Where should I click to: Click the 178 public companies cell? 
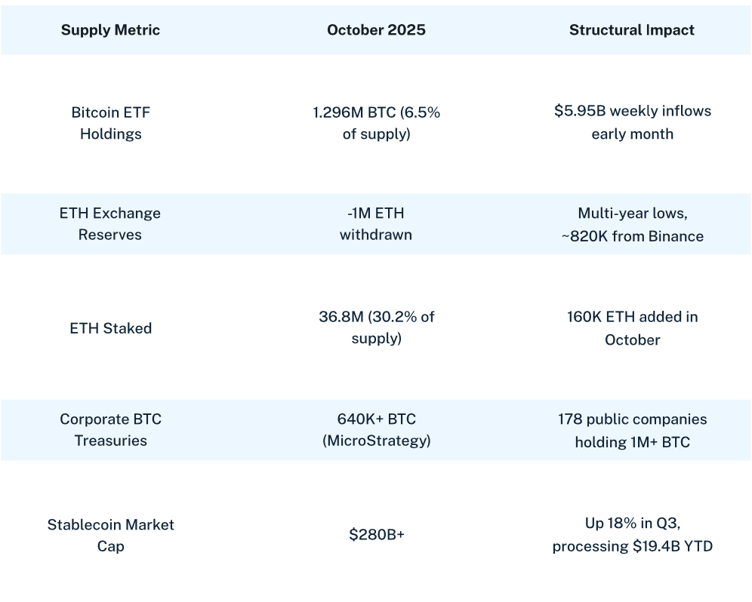[x=632, y=430]
